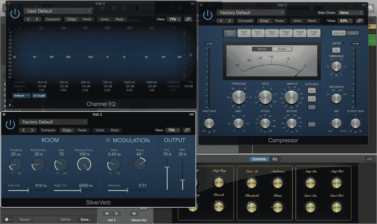Switch compressor display to Graph
Screen dimensions: 377x224
[x=282, y=49]
